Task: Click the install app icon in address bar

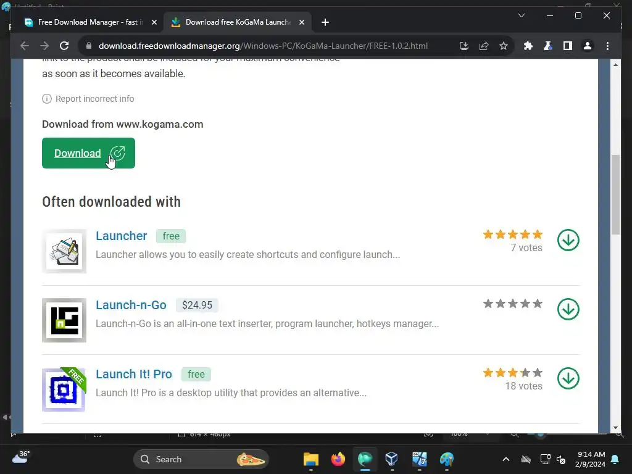Action: click(x=464, y=46)
